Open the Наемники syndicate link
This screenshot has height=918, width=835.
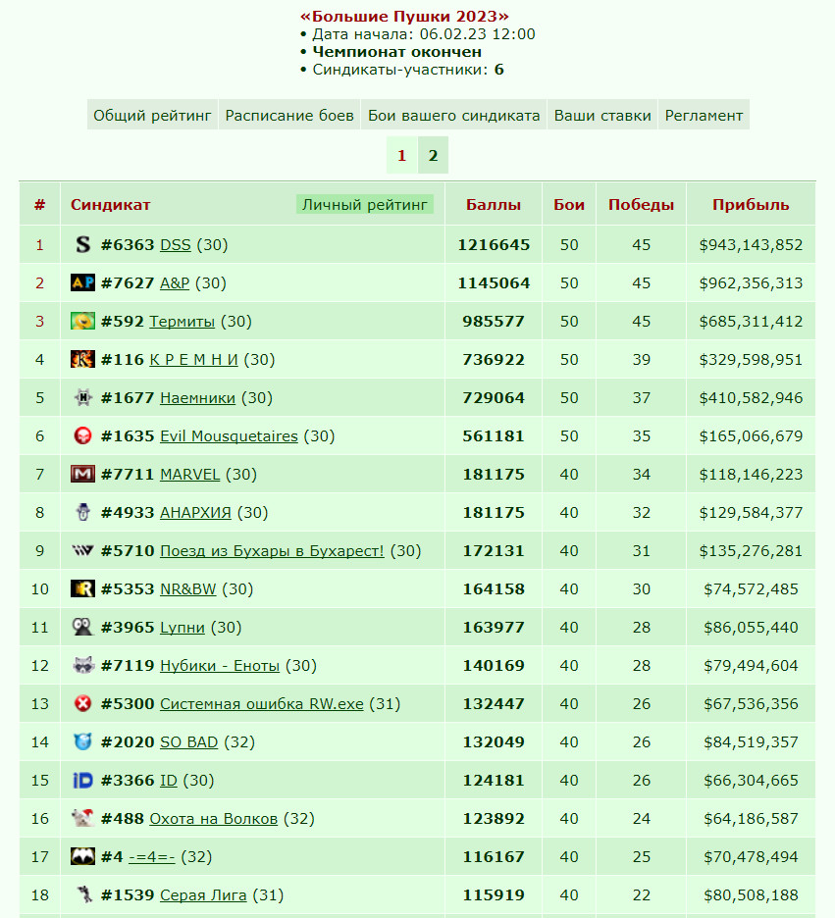pyautogui.click(x=197, y=398)
